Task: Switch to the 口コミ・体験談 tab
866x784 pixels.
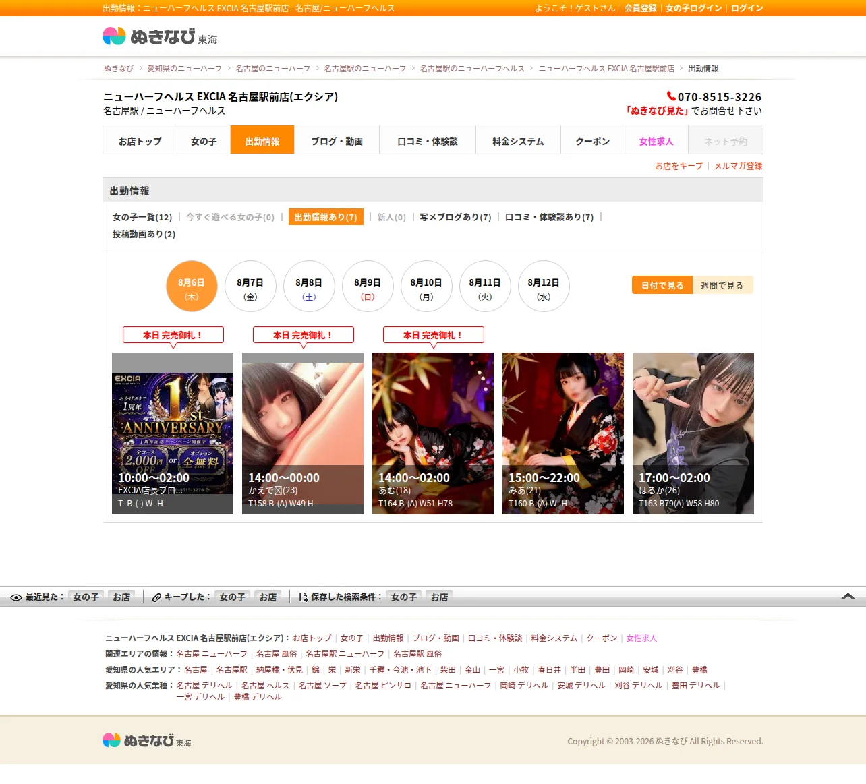Action: click(x=428, y=140)
